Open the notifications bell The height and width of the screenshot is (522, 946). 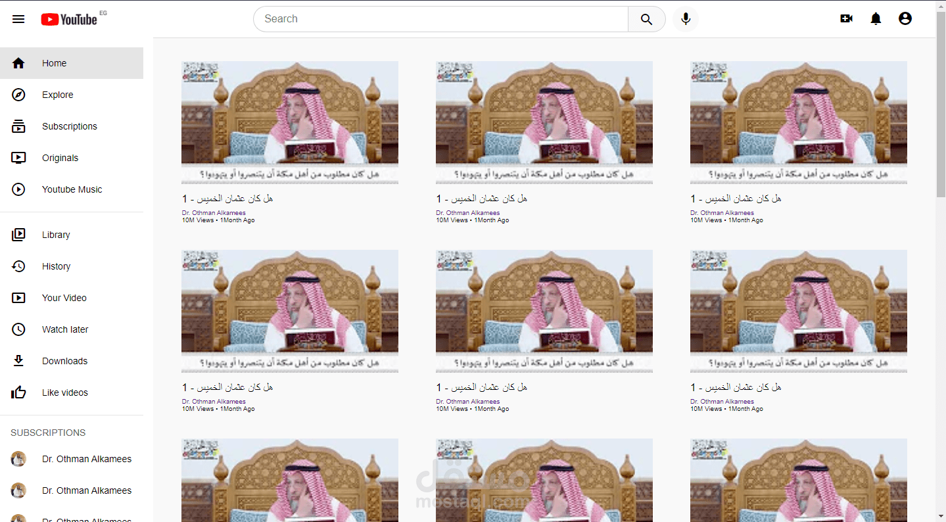876,19
